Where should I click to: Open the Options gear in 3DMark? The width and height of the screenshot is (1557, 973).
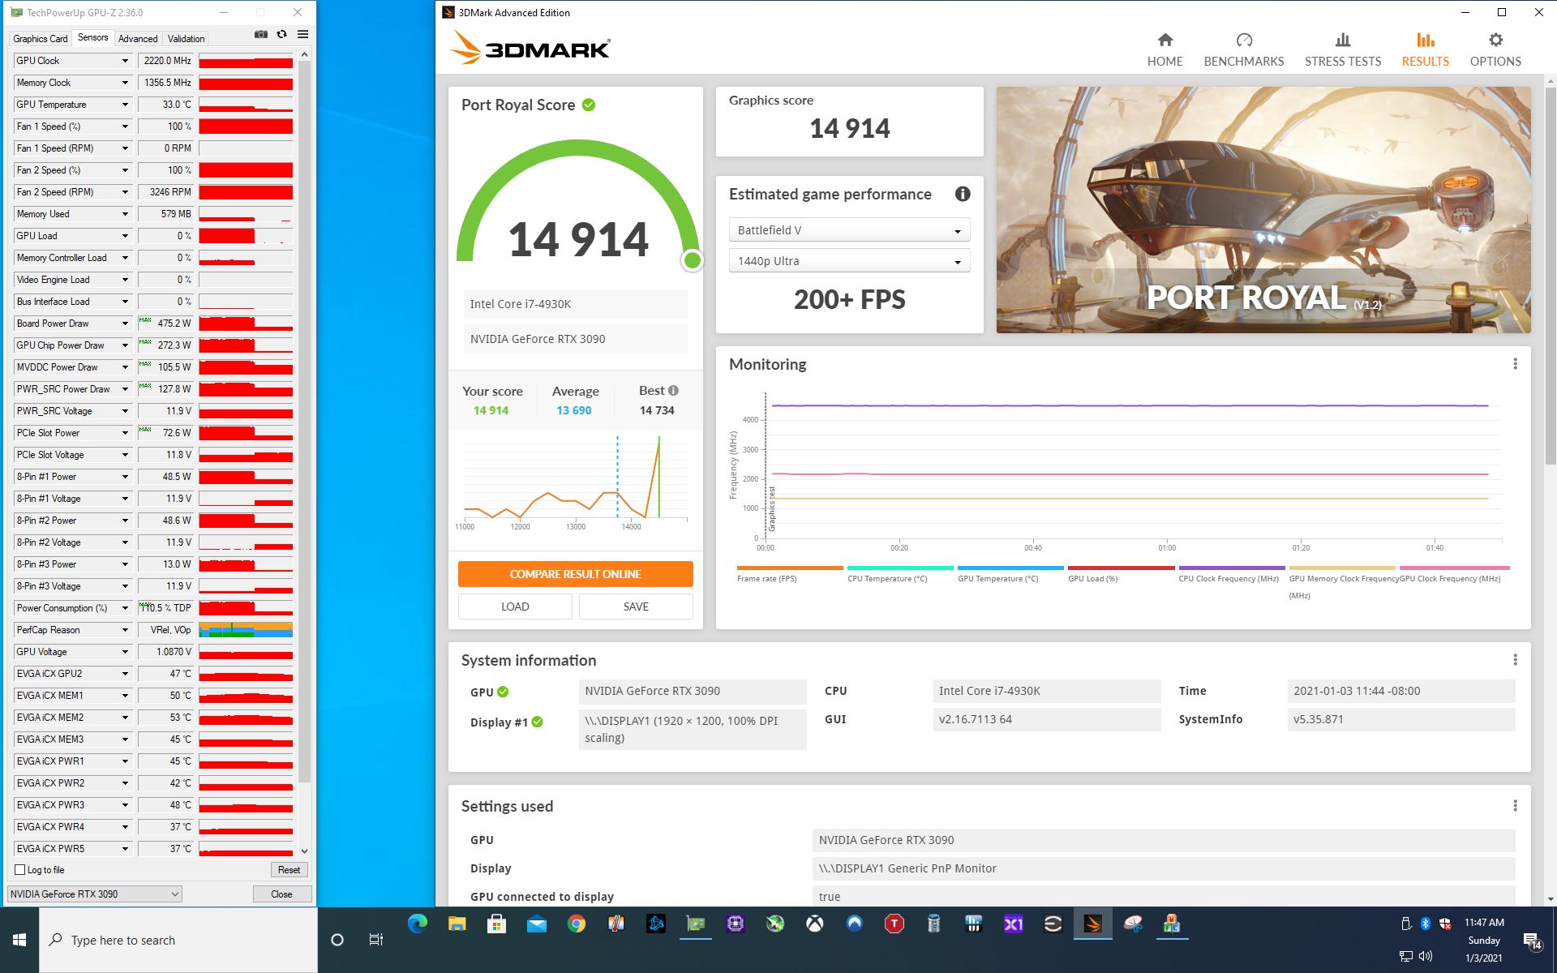1495,41
